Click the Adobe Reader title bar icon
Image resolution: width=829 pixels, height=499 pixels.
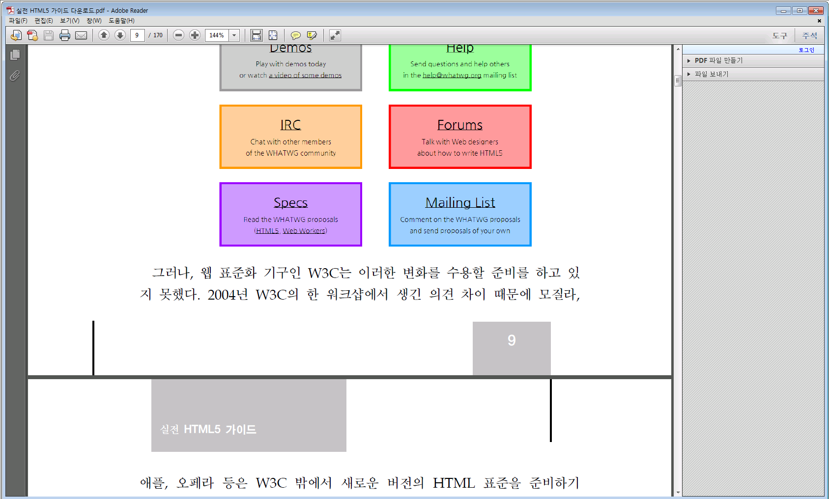coord(10,10)
